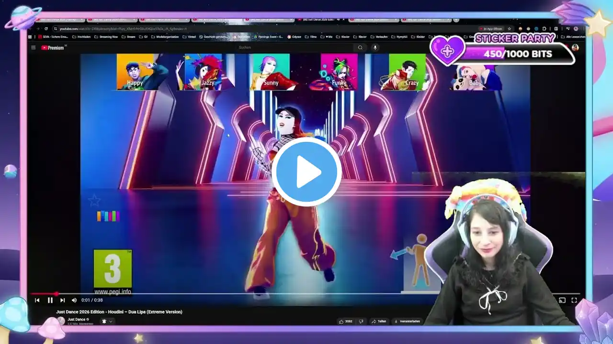Click the large blue play button overlay
Screen dimensions: 613x344
[306, 172]
